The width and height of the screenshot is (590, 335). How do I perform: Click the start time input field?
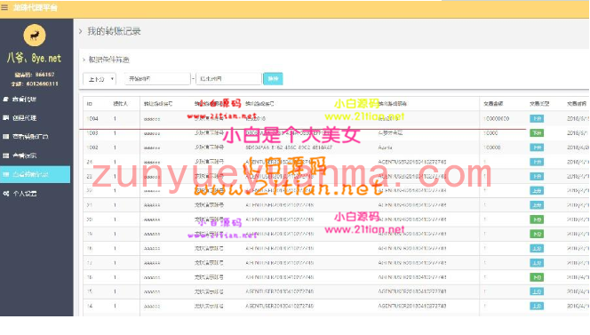pos(157,79)
